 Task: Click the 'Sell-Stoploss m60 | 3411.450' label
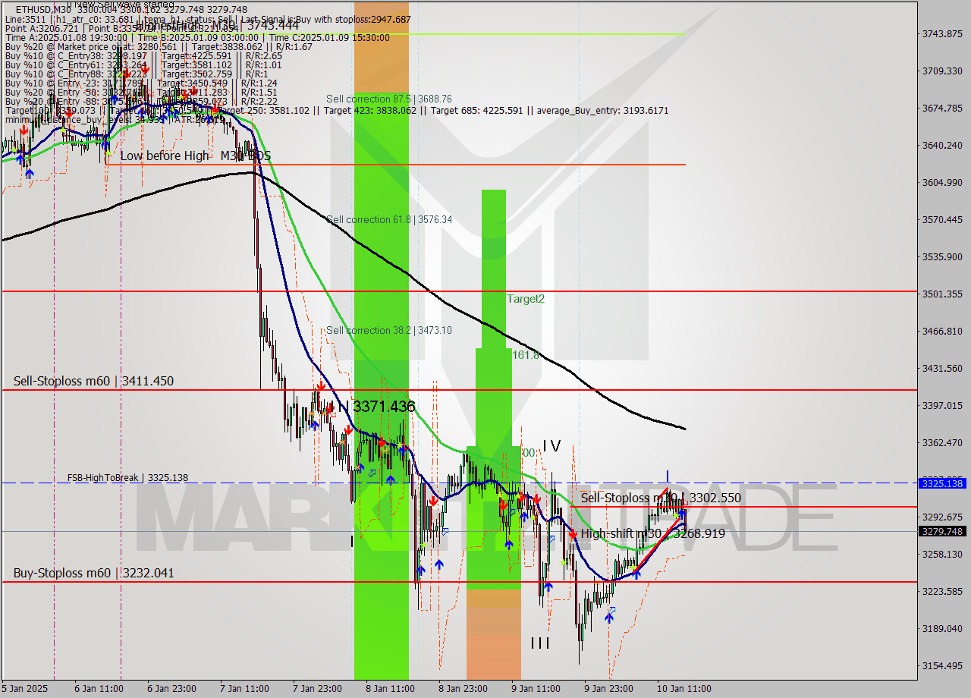[93, 381]
